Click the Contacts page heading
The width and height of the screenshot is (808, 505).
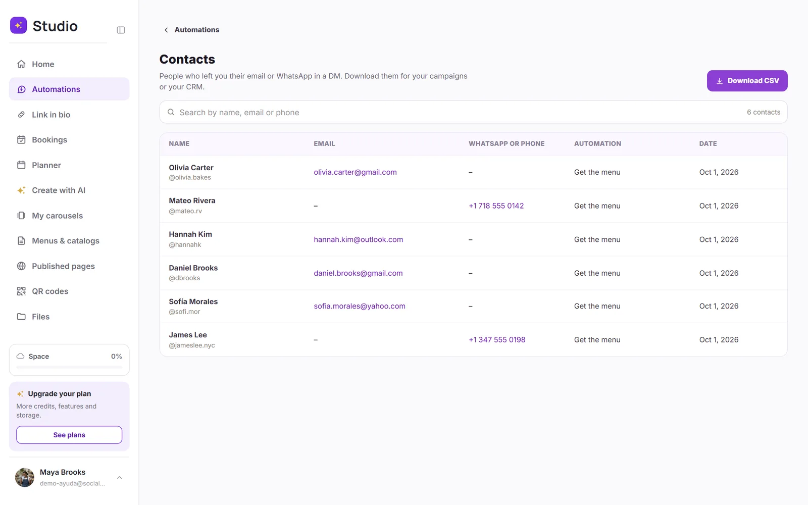click(187, 59)
